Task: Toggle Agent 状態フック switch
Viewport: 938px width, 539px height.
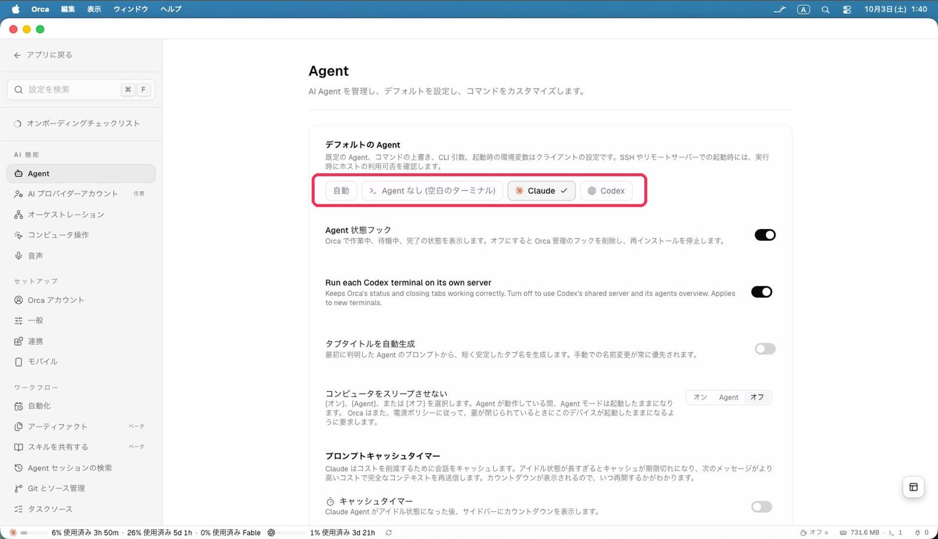Action: coord(765,235)
